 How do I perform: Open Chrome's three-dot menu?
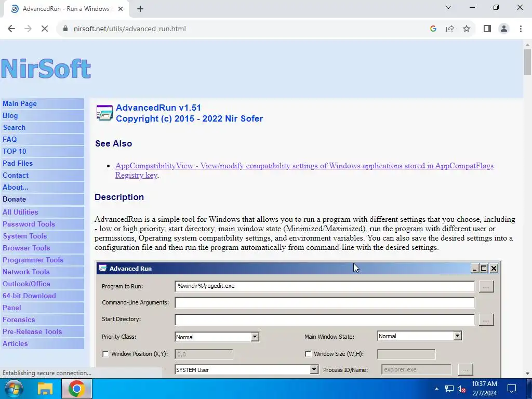pyautogui.click(x=521, y=29)
